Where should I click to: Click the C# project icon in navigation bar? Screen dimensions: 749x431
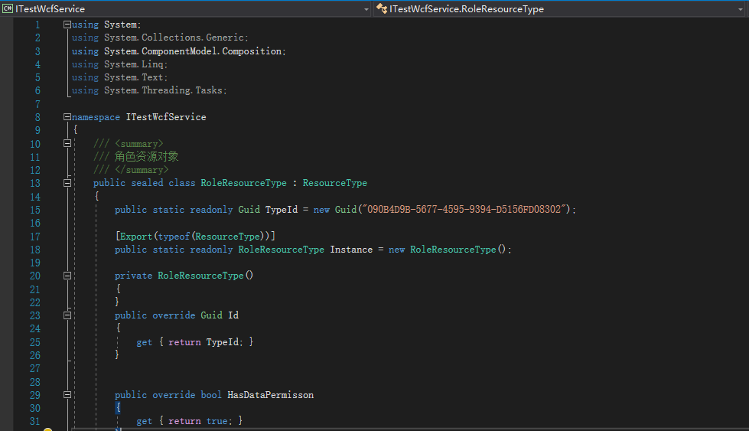coord(8,8)
